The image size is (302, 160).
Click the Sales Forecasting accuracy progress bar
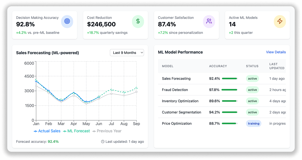point(230,79)
